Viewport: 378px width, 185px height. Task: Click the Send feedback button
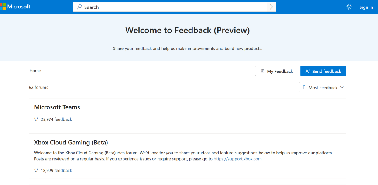tap(323, 71)
